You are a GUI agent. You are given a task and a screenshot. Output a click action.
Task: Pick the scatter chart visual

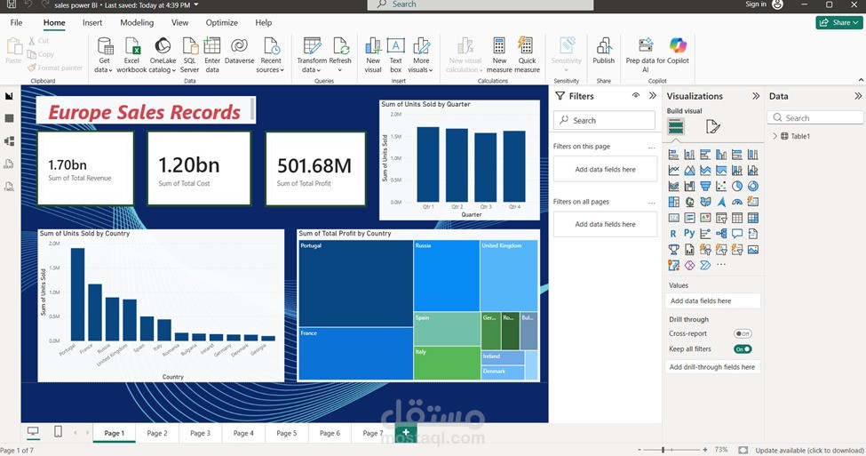tap(721, 187)
